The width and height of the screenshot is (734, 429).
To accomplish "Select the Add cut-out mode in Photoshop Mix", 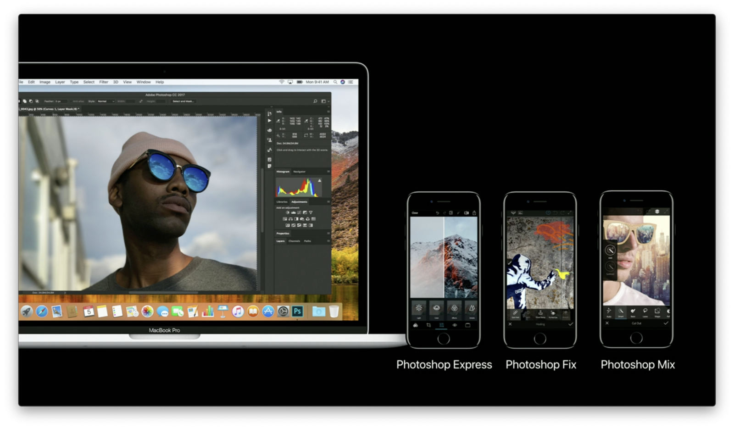I will [610, 251].
